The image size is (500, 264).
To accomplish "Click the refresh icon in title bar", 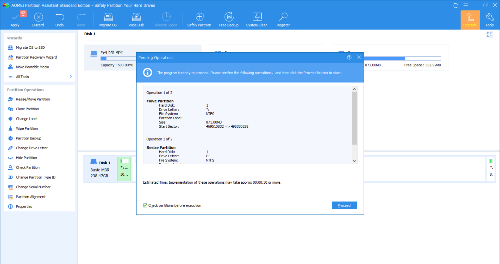I will (456, 5).
